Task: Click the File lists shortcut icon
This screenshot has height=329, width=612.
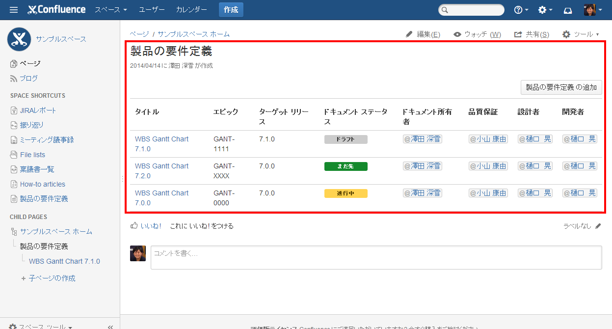Action: (14, 155)
